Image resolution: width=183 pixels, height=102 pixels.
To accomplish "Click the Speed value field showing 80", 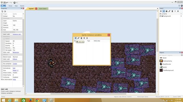I will click(x=17, y=41).
